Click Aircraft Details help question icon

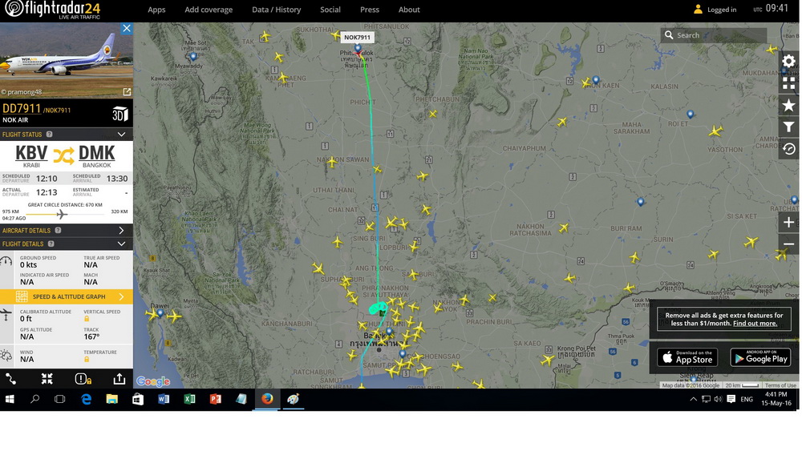[x=58, y=231]
